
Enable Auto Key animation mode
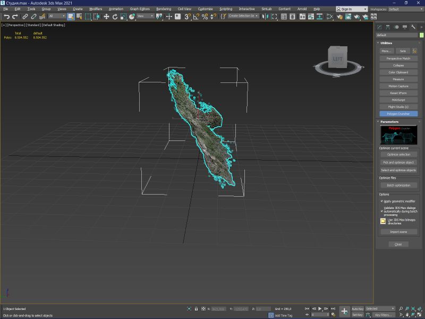359,308
